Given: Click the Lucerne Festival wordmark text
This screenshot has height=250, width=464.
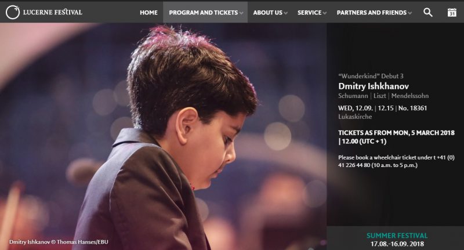Looking at the screenshot, I should [x=53, y=12].
